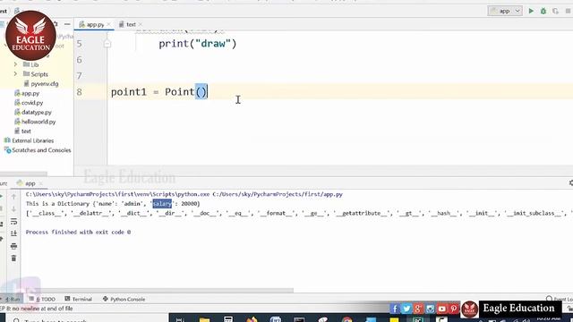Viewport: 573px width, 322px height.
Task: Click the '__class__' entry in console list
Action: (47, 213)
